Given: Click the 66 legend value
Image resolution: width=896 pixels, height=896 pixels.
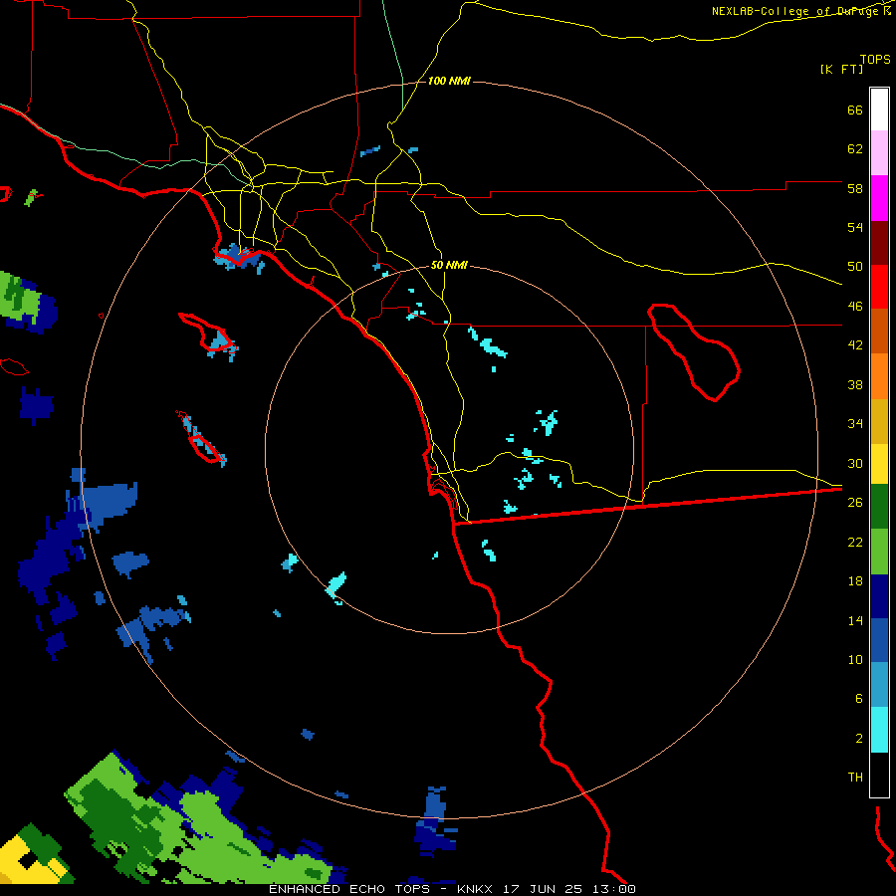Looking at the screenshot, I should click(x=855, y=110).
